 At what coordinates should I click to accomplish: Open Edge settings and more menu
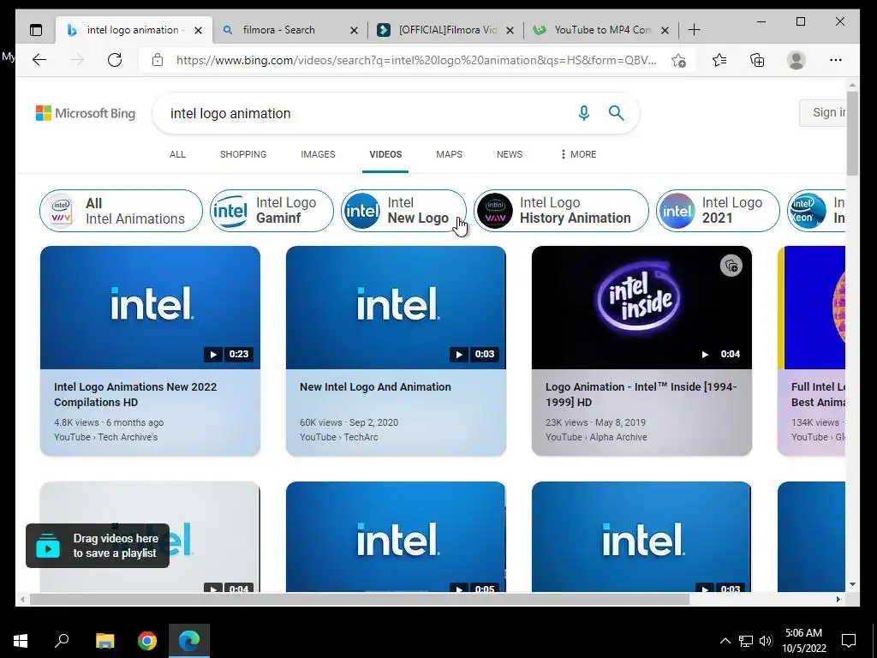pyautogui.click(x=836, y=60)
